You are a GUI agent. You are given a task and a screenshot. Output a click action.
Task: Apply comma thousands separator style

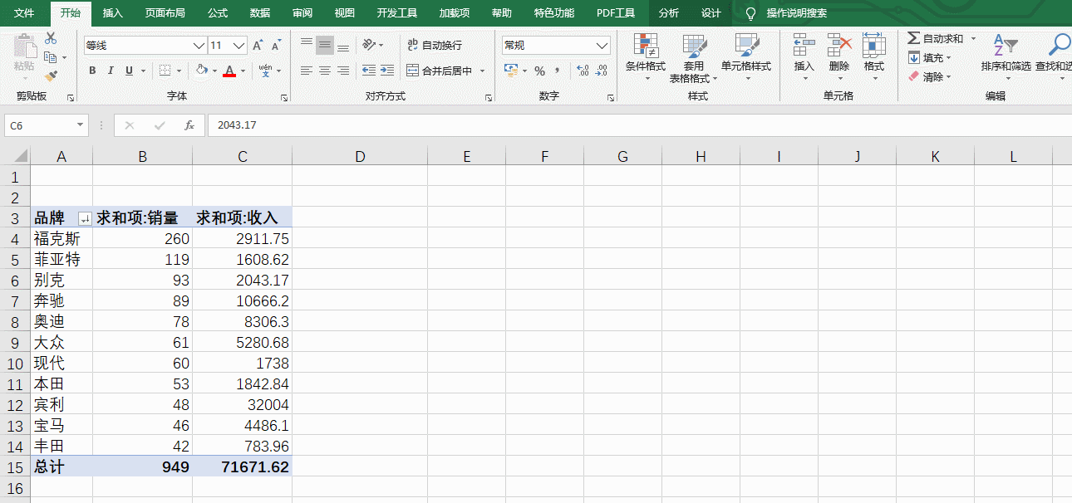(557, 71)
